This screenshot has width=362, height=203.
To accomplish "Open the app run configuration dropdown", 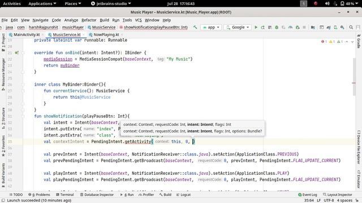I will pos(211,27).
